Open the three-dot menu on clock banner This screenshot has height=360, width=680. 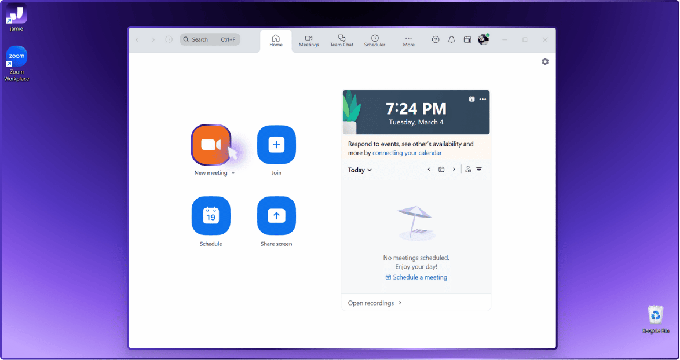pyautogui.click(x=482, y=99)
